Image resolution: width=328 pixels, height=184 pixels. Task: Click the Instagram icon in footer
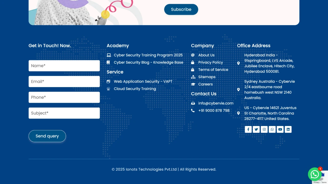point(264,130)
